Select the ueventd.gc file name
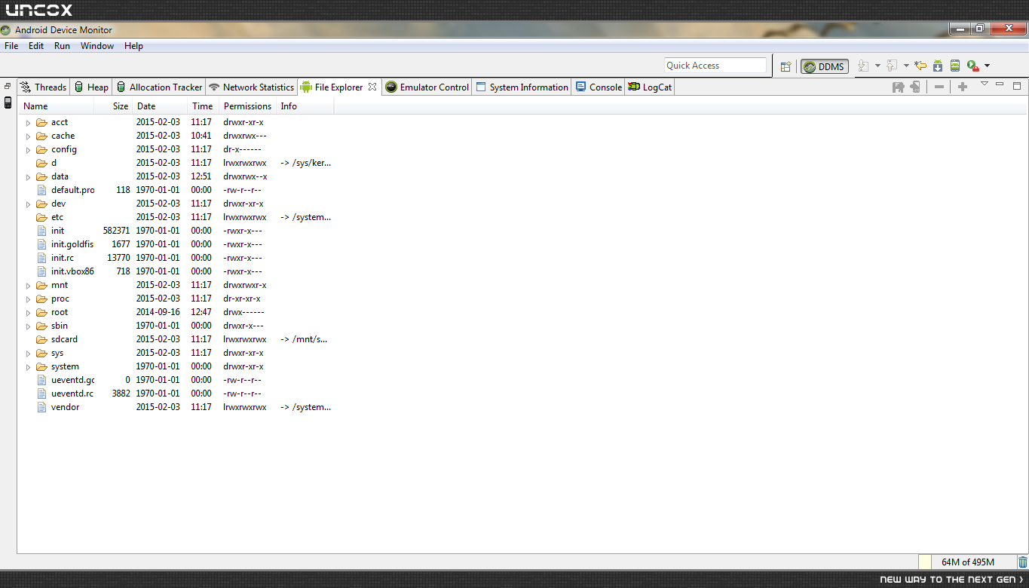This screenshot has height=588, width=1029. pos(72,380)
